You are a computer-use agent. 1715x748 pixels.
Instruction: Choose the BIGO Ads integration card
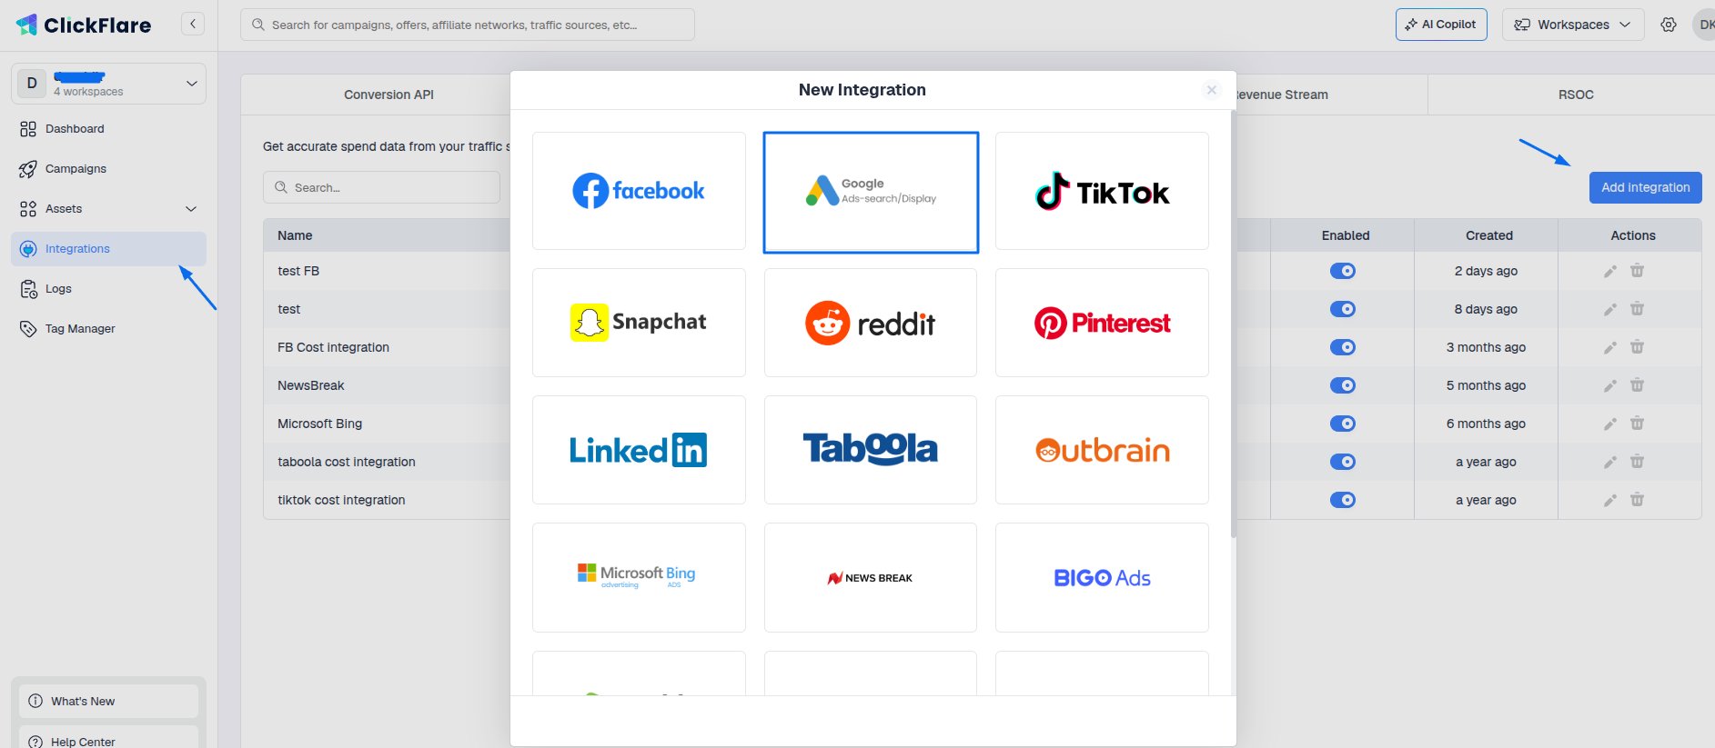(1102, 577)
